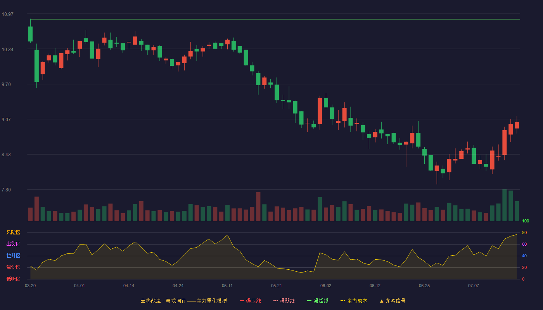The height and width of the screenshot is (310, 543).
Task: Toggle the 强压线 legend item
Action: click(x=250, y=301)
